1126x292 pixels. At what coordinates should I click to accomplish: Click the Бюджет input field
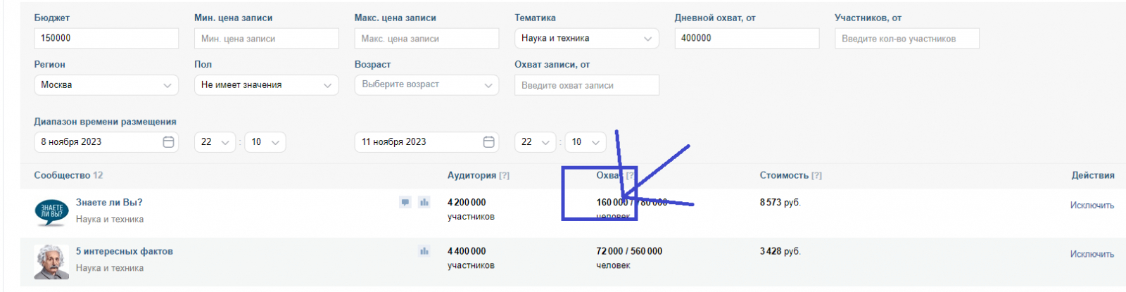106,39
